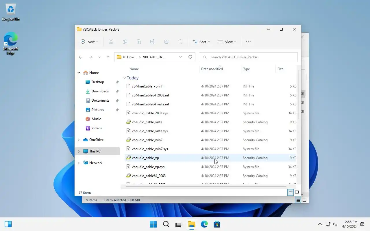
Task: Select Pictures in navigation pane
Action: pyautogui.click(x=98, y=110)
